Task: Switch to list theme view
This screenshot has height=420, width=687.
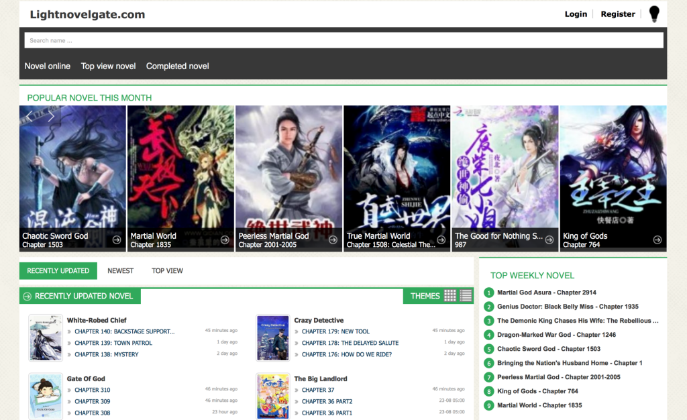Action: [x=466, y=296]
